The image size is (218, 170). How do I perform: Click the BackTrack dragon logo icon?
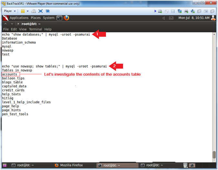[x=5, y=18]
